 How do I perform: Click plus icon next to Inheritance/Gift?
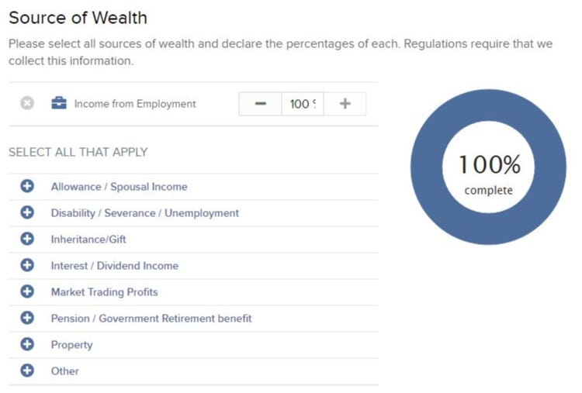click(x=27, y=239)
